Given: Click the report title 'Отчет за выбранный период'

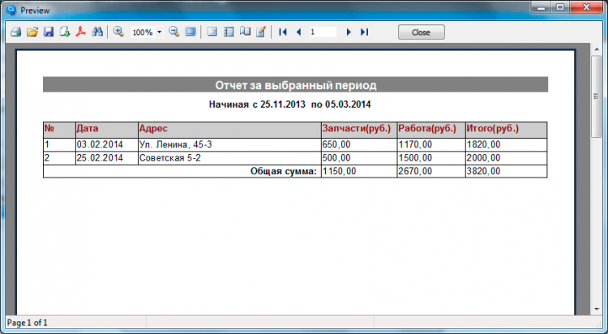Looking at the screenshot, I should click(295, 85).
